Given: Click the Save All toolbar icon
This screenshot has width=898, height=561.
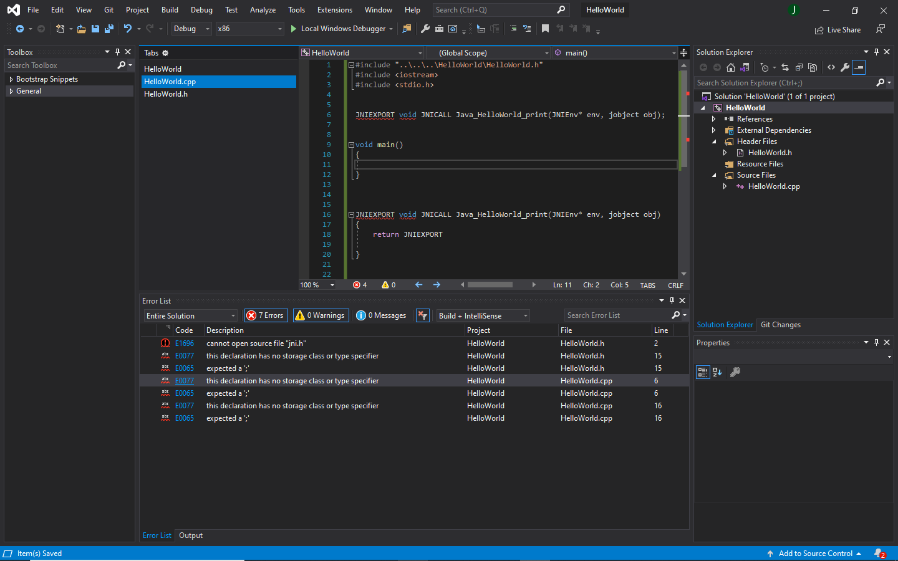Looking at the screenshot, I should tap(109, 29).
